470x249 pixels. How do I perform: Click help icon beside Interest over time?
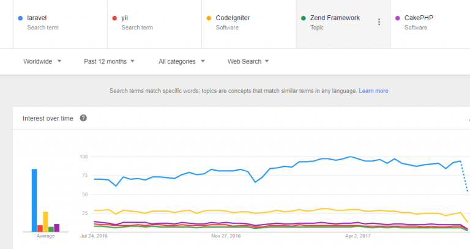point(83,118)
